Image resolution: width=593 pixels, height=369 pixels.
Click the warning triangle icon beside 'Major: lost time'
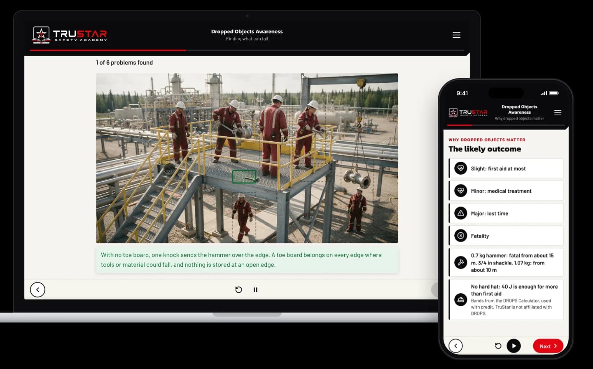(x=461, y=213)
